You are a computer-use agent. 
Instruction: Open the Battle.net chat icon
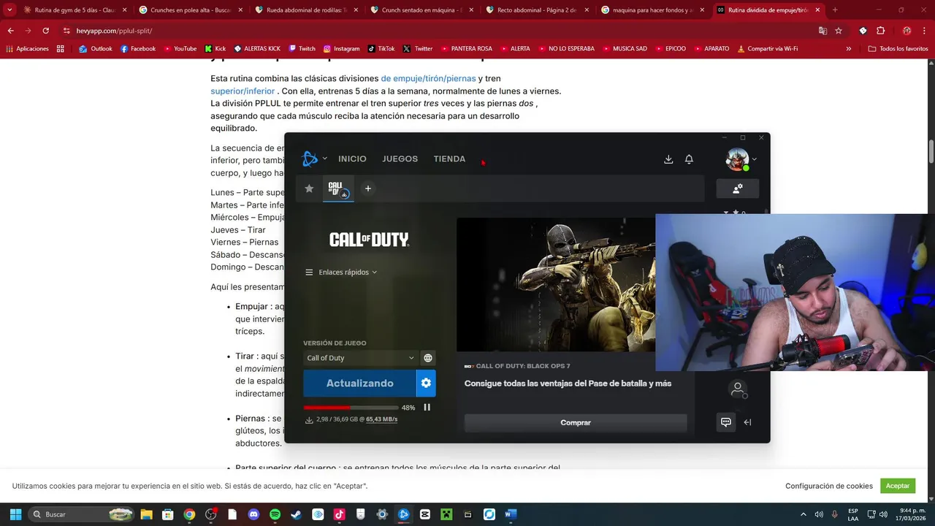tap(725, 422)
